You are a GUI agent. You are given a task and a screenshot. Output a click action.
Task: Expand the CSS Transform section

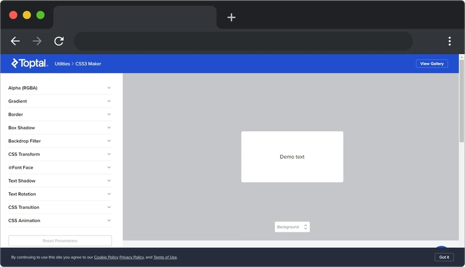pyautogui.click(x=60, y=154)
